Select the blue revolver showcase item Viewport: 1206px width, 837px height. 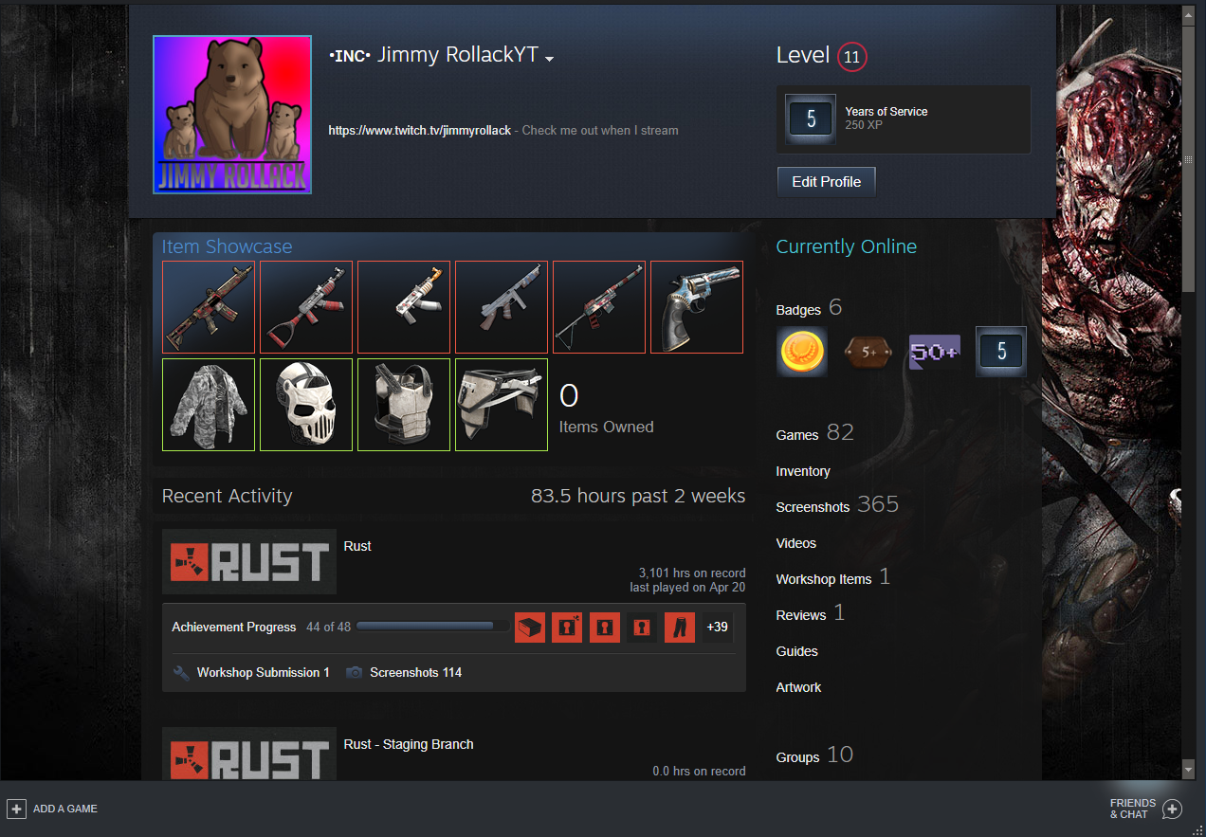pyautogui.click(x=697, y=307)
